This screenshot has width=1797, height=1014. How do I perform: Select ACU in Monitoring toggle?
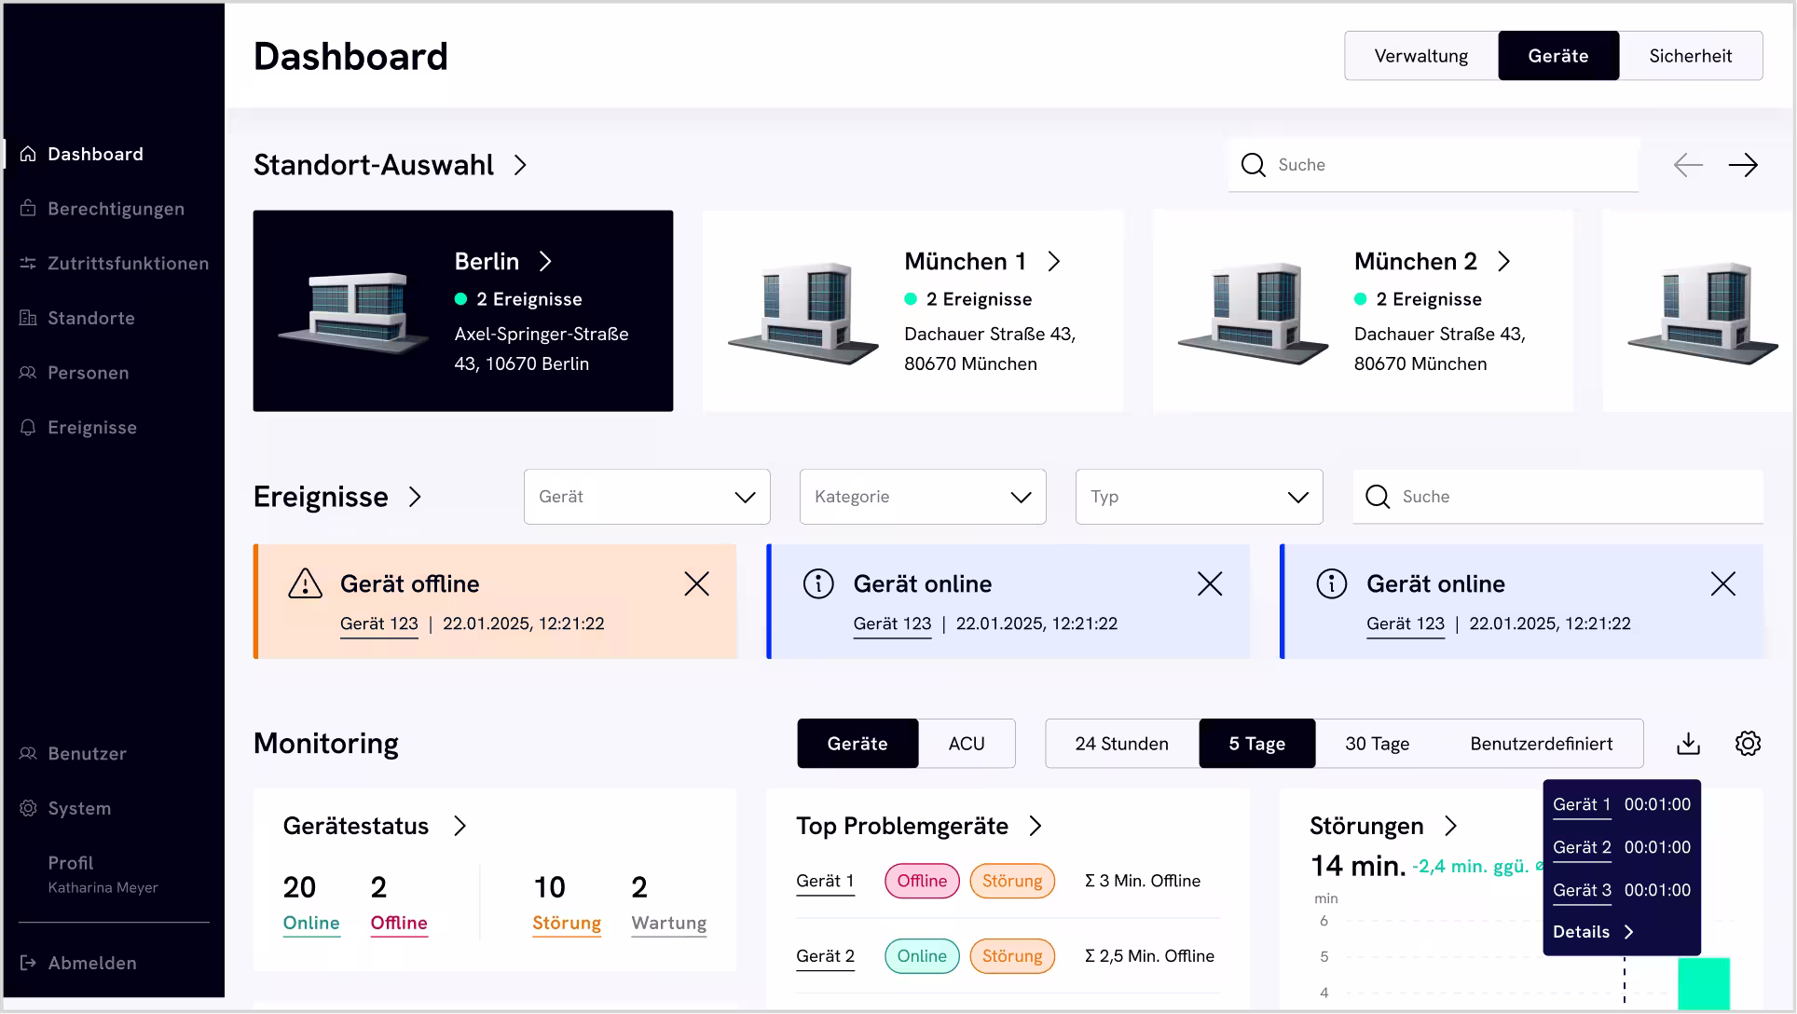(967, 744)
